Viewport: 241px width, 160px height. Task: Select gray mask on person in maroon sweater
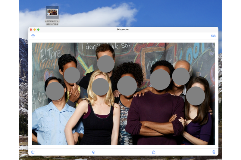click(x=160, y=80)
